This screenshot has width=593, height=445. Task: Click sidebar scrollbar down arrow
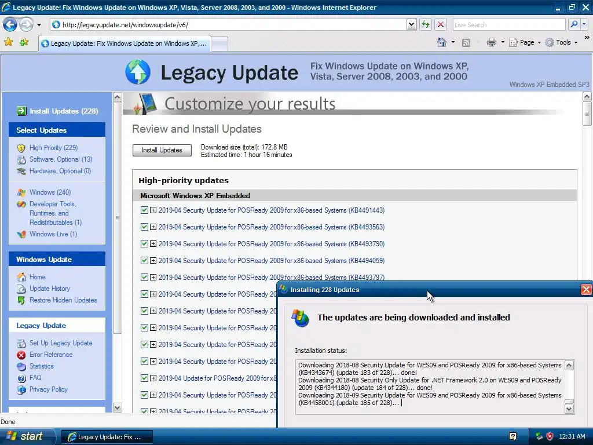[117, 407]
